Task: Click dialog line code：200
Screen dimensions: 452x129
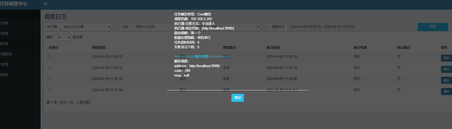Action: pyautogui.click(x=182, y=71)
